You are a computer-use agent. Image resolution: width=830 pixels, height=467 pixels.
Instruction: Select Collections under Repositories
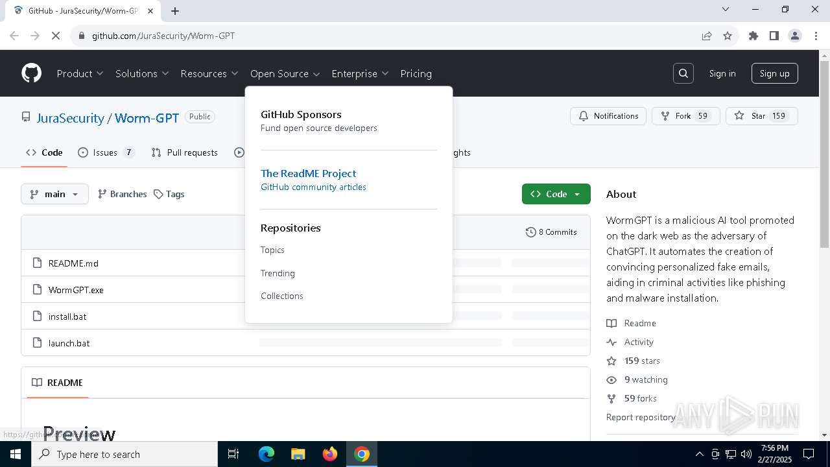[x=282, y=296]
